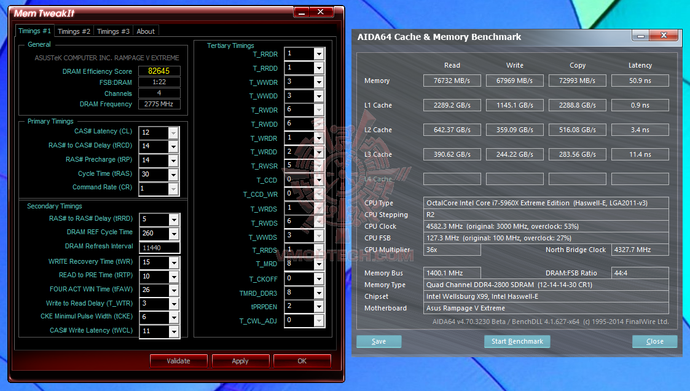This screenshot has width=690, height=391.
Task: Click the L1 Cache Read value 2289.2 GB/s
Action: [x=452, y=105]
